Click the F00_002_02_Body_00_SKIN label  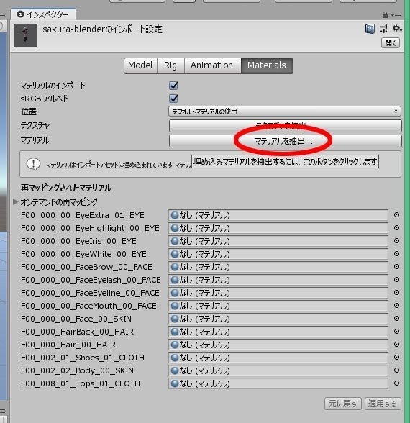click(77, 370)
